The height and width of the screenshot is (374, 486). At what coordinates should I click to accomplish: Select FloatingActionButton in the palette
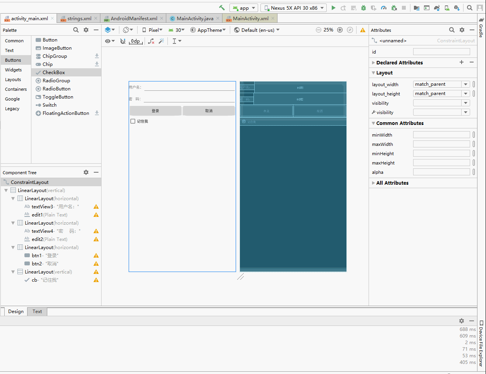[66, 113]
